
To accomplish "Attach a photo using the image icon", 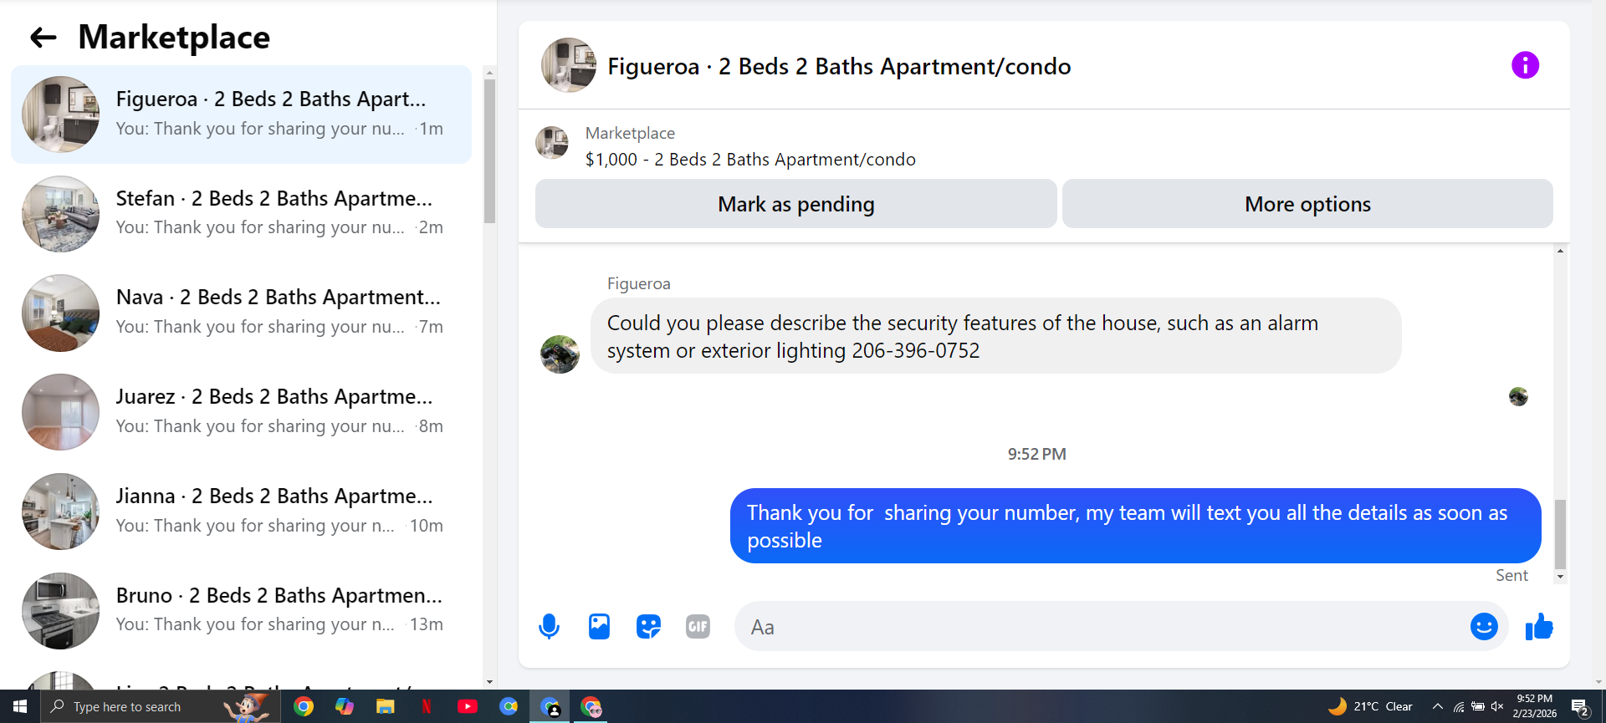I will [599, 626].
